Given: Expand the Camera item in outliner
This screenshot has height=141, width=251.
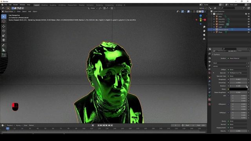Looking at the screenshot, I should (214, 24).
